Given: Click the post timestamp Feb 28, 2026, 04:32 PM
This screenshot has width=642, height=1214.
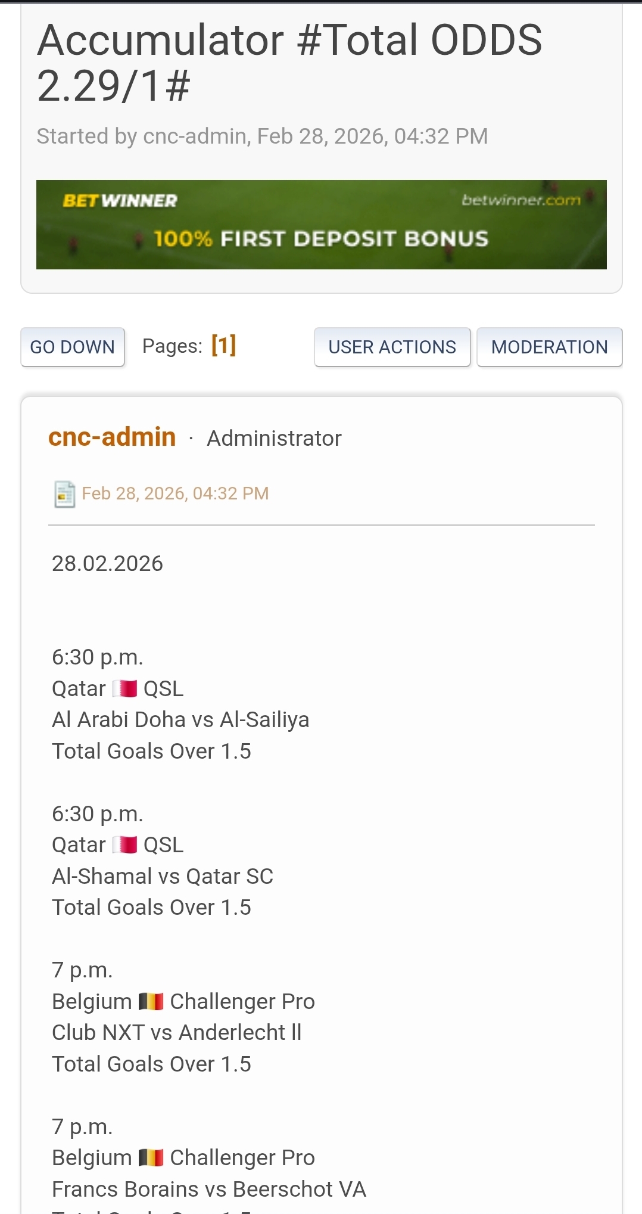Looking at the screenshot, I should (x=175, y=493).
